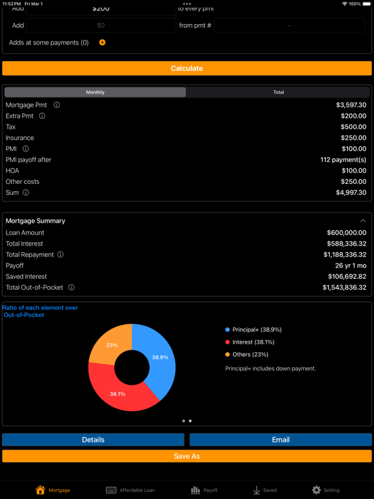The width and height of the screenshot is (374, 499).
Task: Tap the red Interest chart slice
Action: 118,394
